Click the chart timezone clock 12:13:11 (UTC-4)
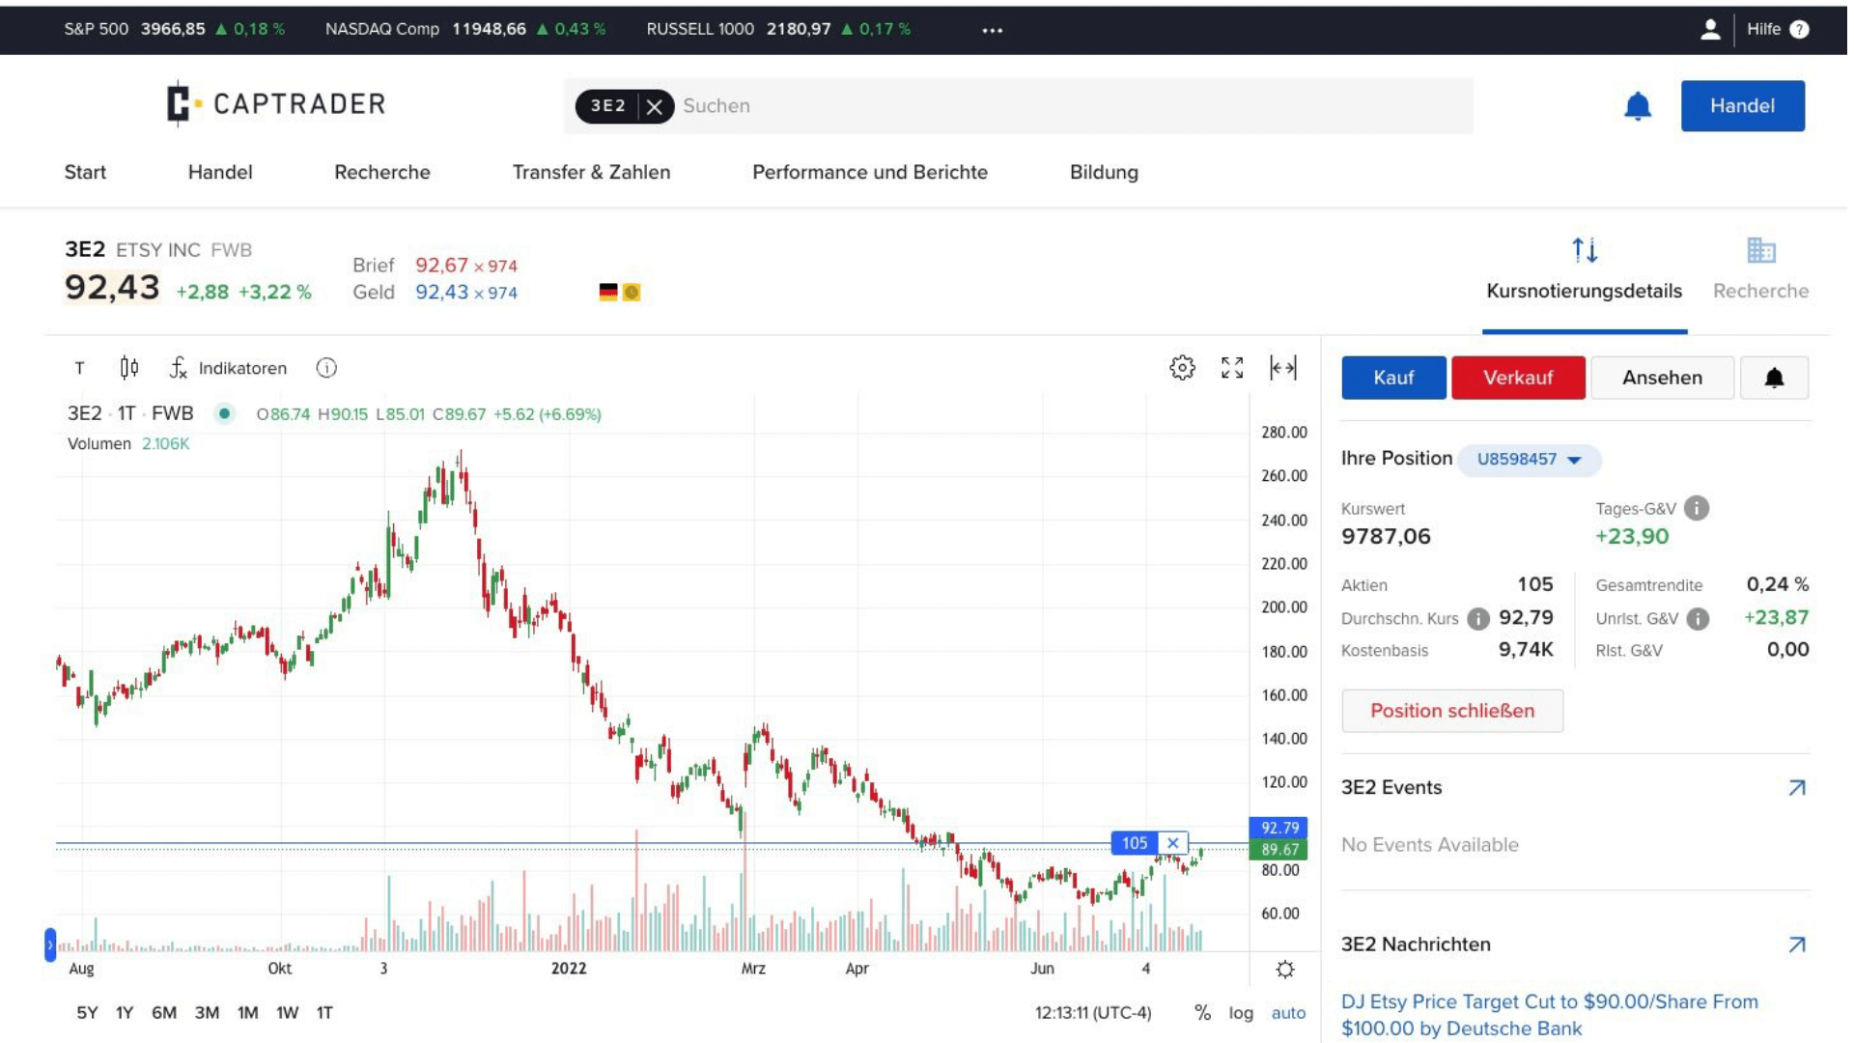 click(x=1093, y=1013)
